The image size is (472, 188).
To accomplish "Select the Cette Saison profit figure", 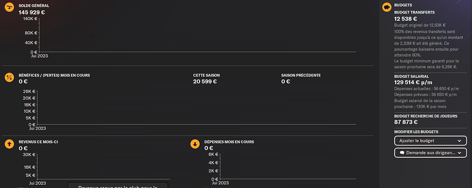I will pos(205,82).
